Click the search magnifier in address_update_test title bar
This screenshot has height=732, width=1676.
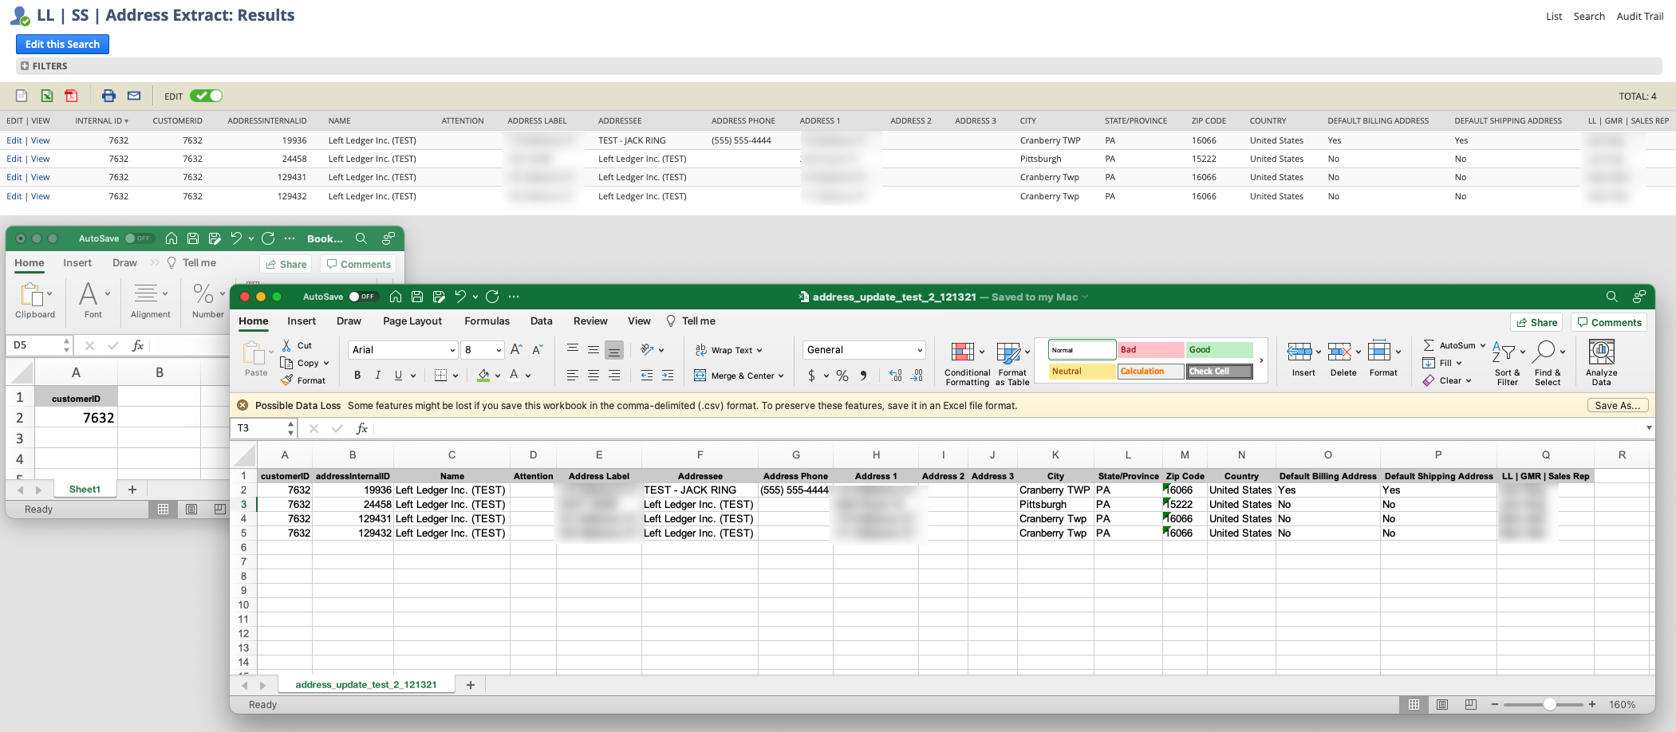pos(1612,297)
